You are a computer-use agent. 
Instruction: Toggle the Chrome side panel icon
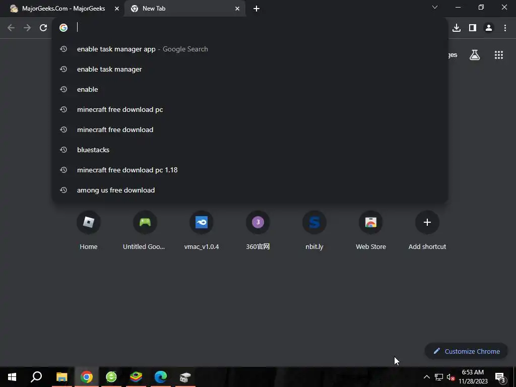click(473, 28)
